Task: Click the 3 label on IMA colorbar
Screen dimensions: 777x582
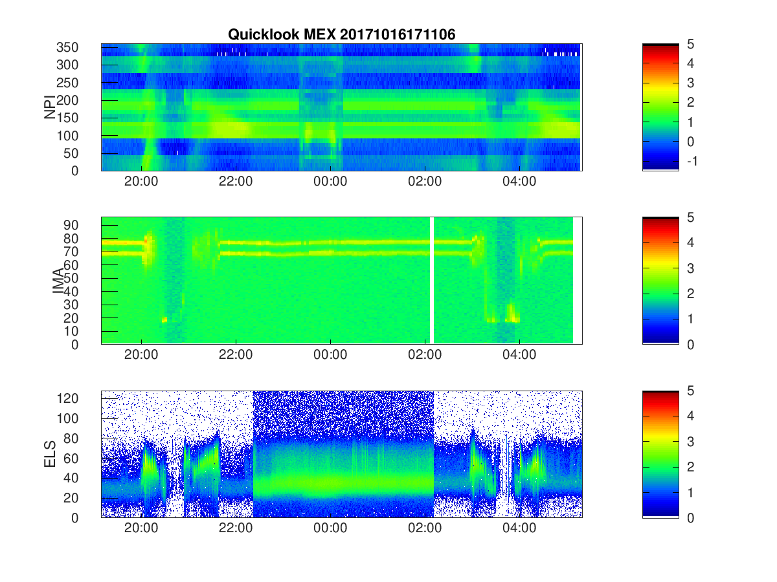Action: (x=690, y=268)
